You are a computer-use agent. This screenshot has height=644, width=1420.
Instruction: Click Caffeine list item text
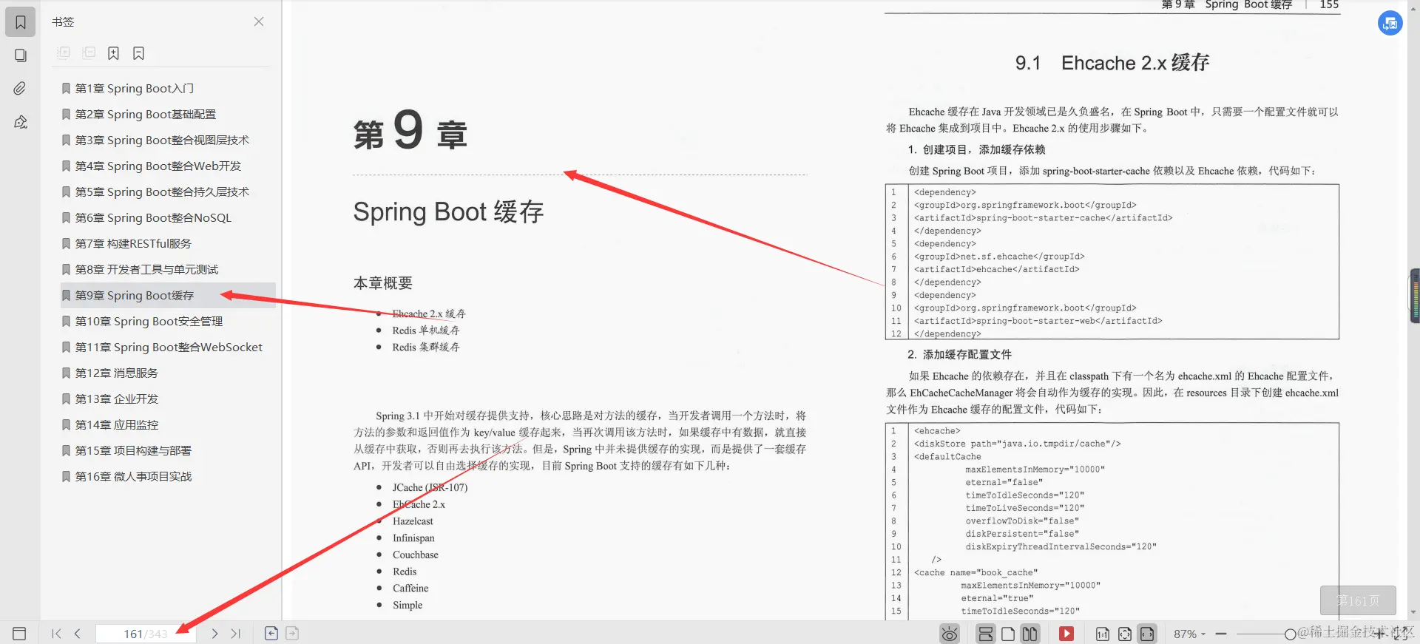point(410,589)
